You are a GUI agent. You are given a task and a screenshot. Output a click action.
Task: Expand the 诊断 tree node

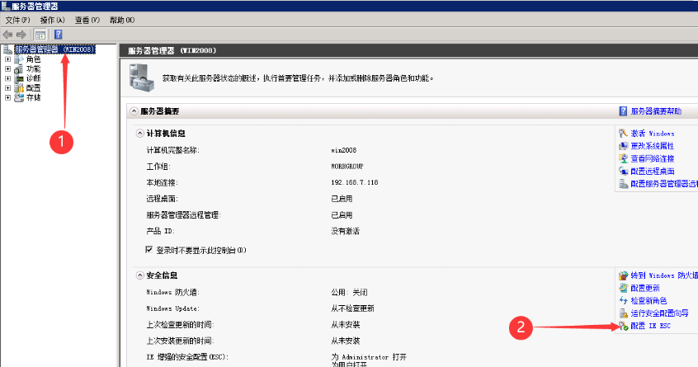[x=7, y=78]
